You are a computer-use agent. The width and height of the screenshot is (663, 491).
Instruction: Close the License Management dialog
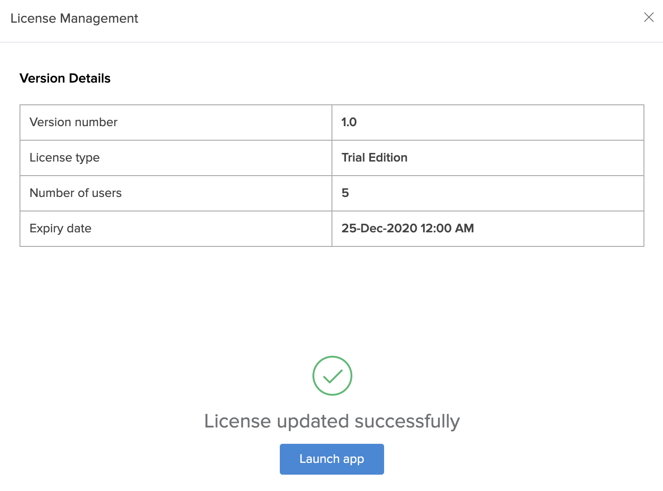pyautogui.click(x=648, y=17)
